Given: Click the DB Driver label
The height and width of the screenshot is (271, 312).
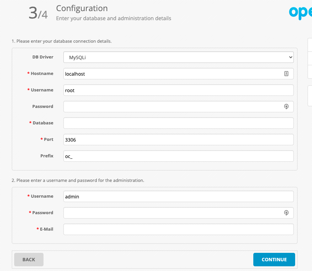Looking at the screenshot, I should pos(42,57).
